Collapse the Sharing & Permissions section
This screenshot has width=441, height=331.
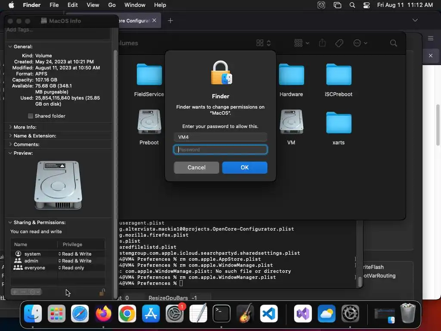(10, 222)
